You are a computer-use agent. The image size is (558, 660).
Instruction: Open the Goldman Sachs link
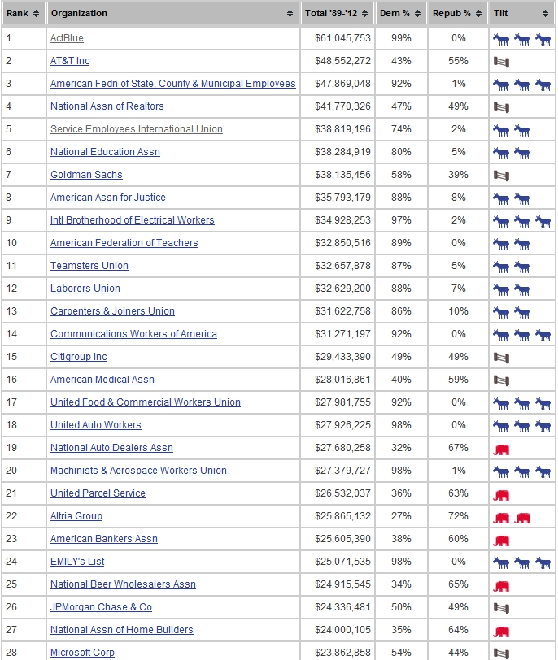point(86,175)
